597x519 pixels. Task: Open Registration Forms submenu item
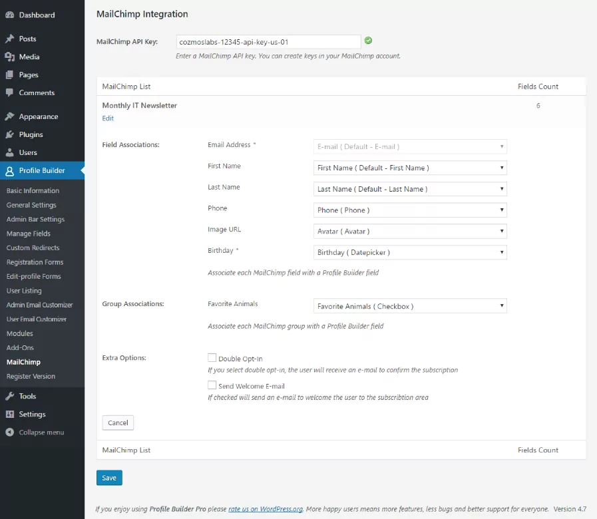[x=35, y=262]
